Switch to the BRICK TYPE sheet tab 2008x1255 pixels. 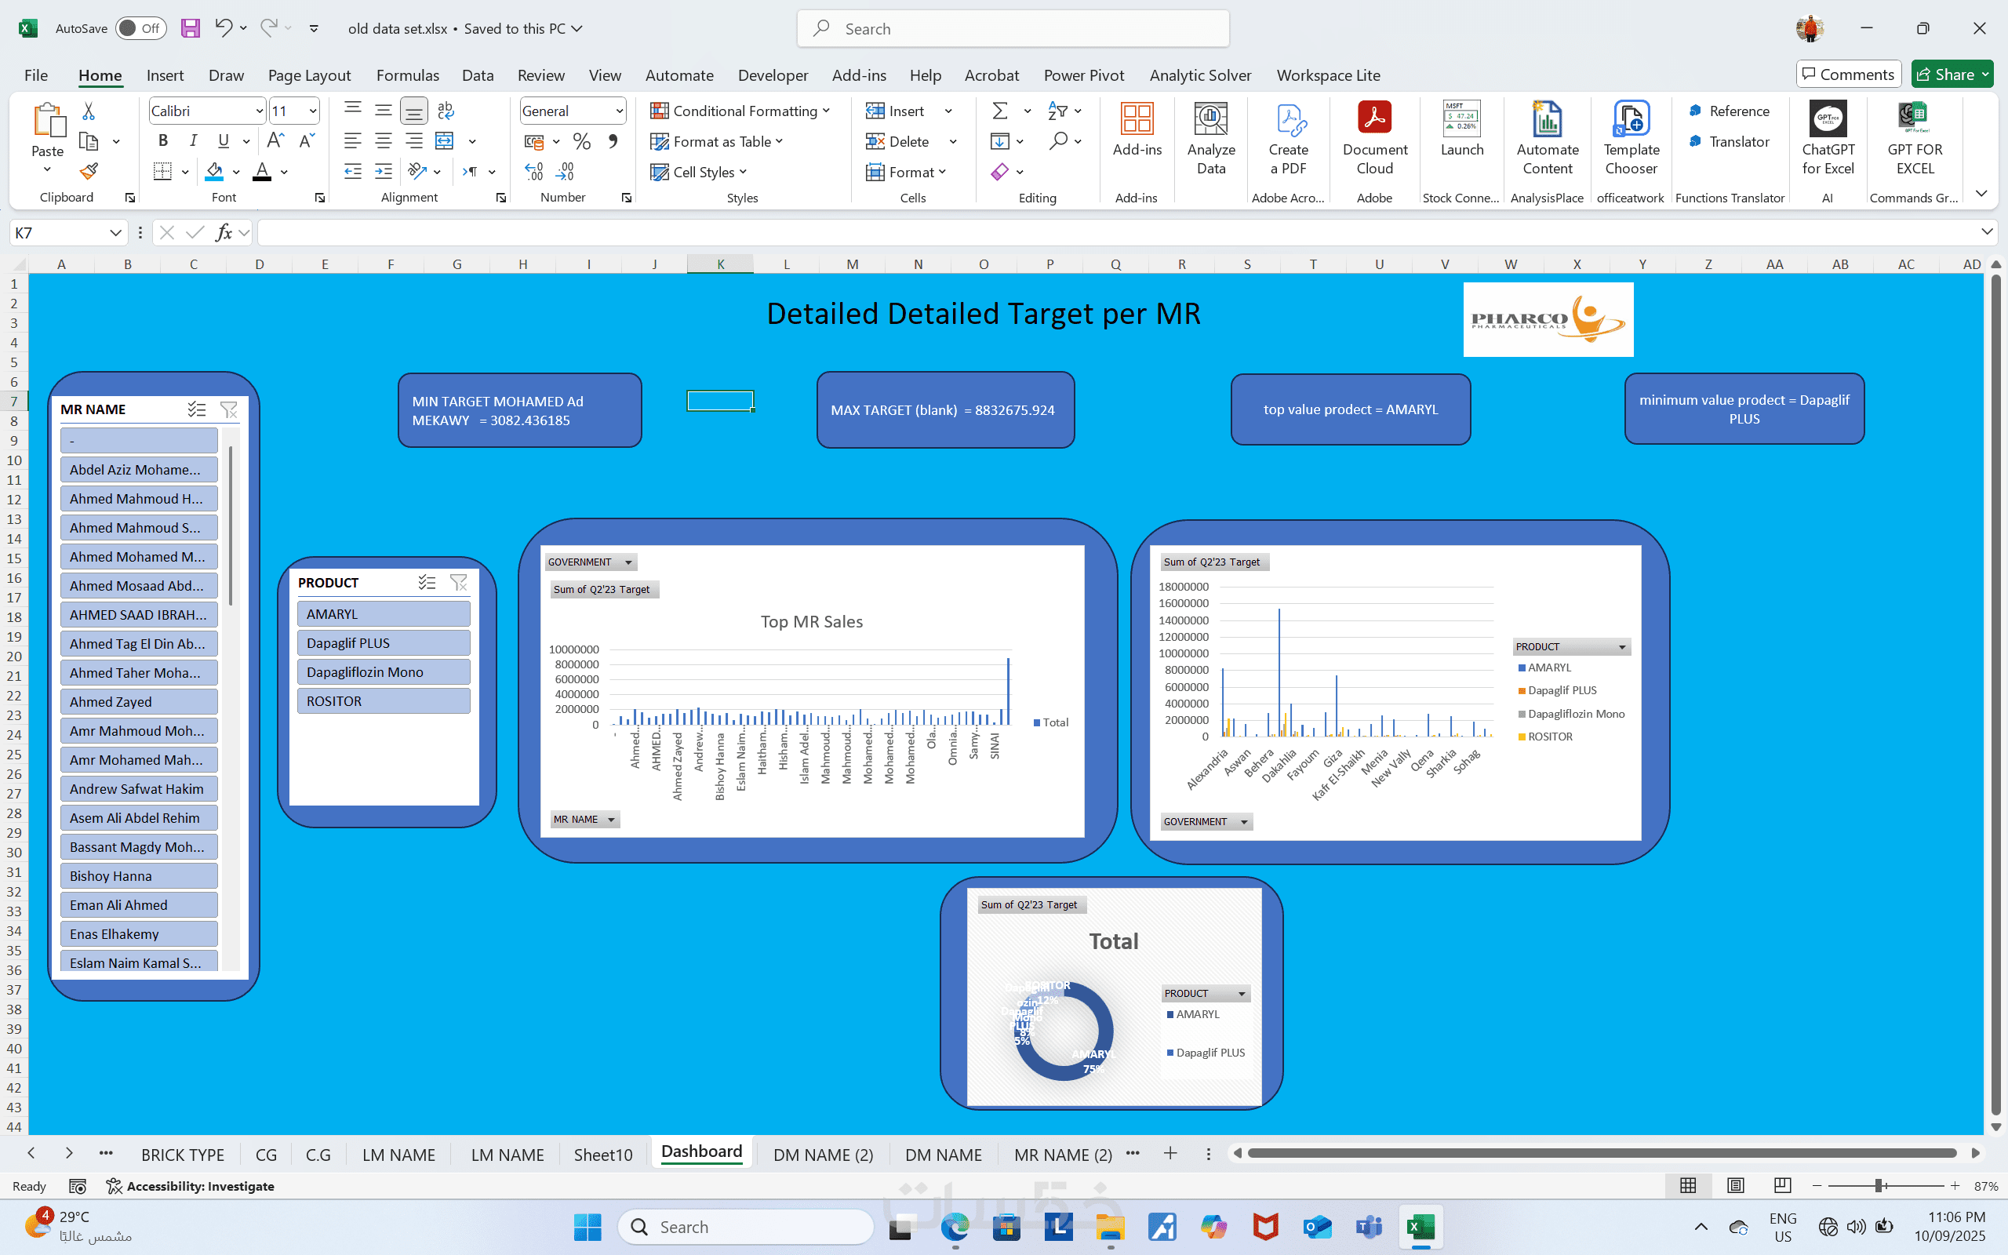pos(183,1155)
